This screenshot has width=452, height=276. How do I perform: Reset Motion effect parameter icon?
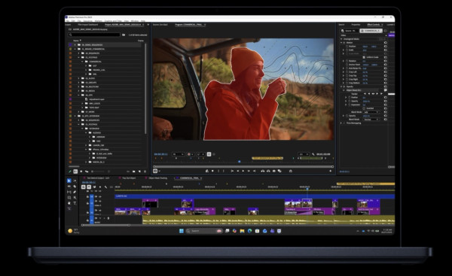[386, 43]
